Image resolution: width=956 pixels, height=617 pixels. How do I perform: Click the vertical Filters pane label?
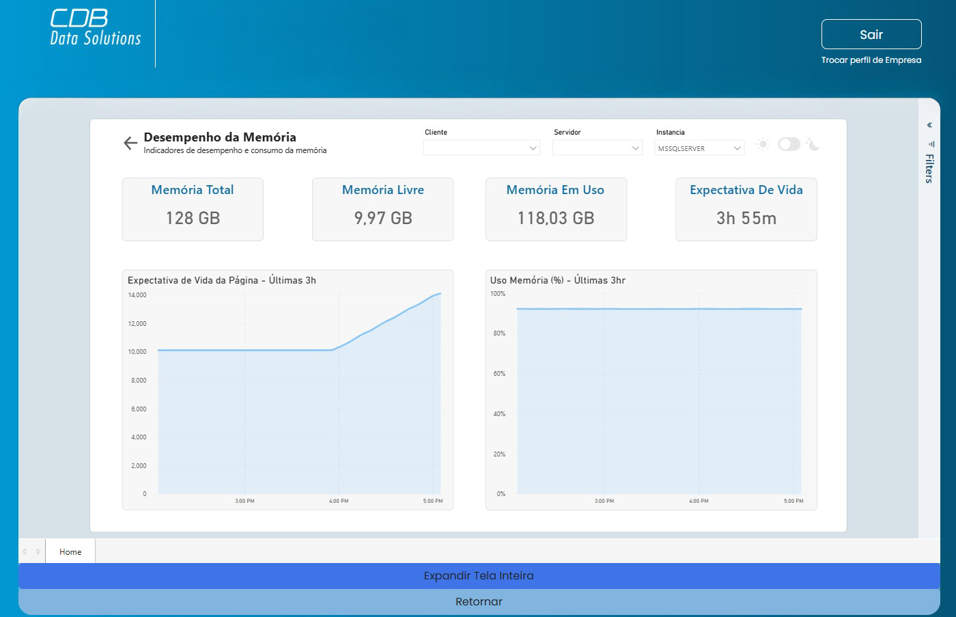pos(929,169)
